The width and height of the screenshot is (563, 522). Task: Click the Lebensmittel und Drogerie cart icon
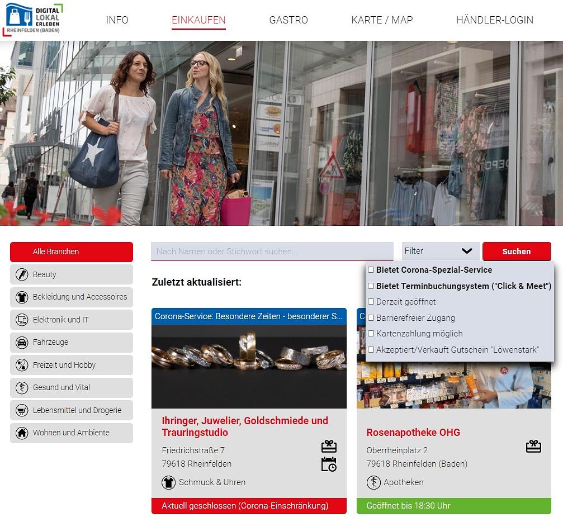22,410
